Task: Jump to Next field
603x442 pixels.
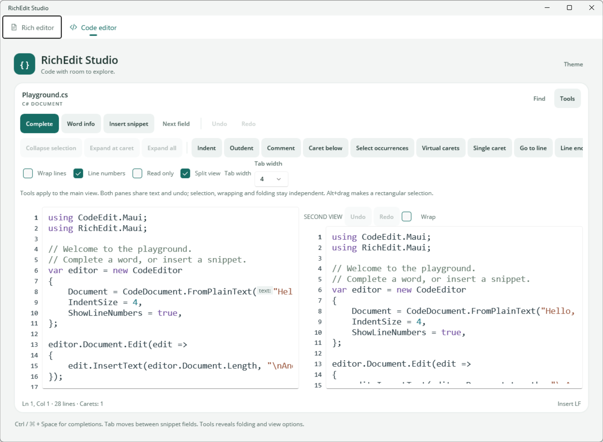Action: (176, 124)
